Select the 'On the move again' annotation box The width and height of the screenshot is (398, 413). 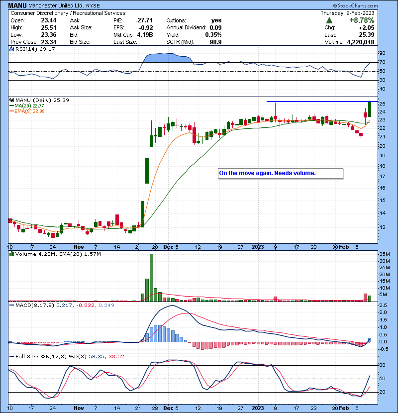pos(281,173)
